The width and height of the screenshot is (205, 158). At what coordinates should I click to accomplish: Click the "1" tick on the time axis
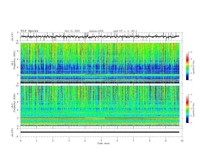(36, 141)
